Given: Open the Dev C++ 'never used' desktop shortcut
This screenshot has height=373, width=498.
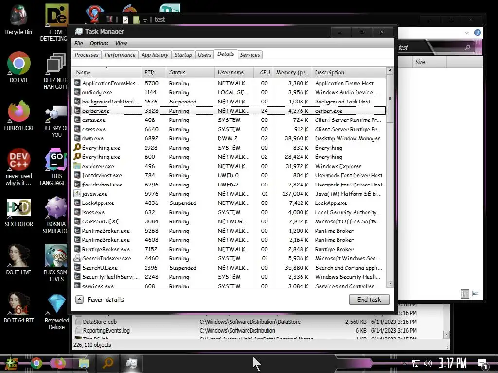Looking at the screenshot, I should [x=18, y=167].
